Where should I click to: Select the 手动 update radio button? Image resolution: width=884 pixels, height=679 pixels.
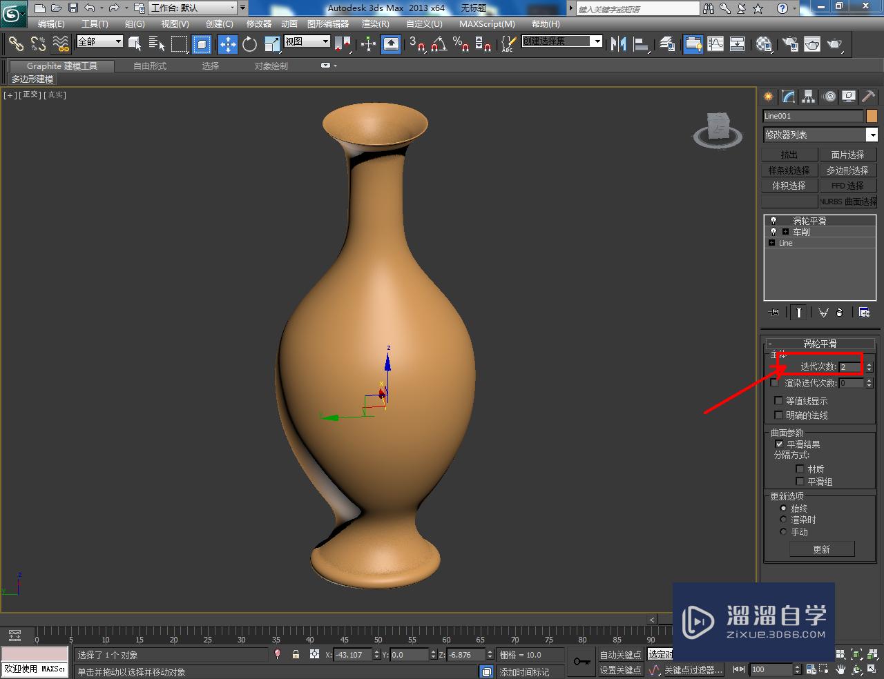pos(783,532)
